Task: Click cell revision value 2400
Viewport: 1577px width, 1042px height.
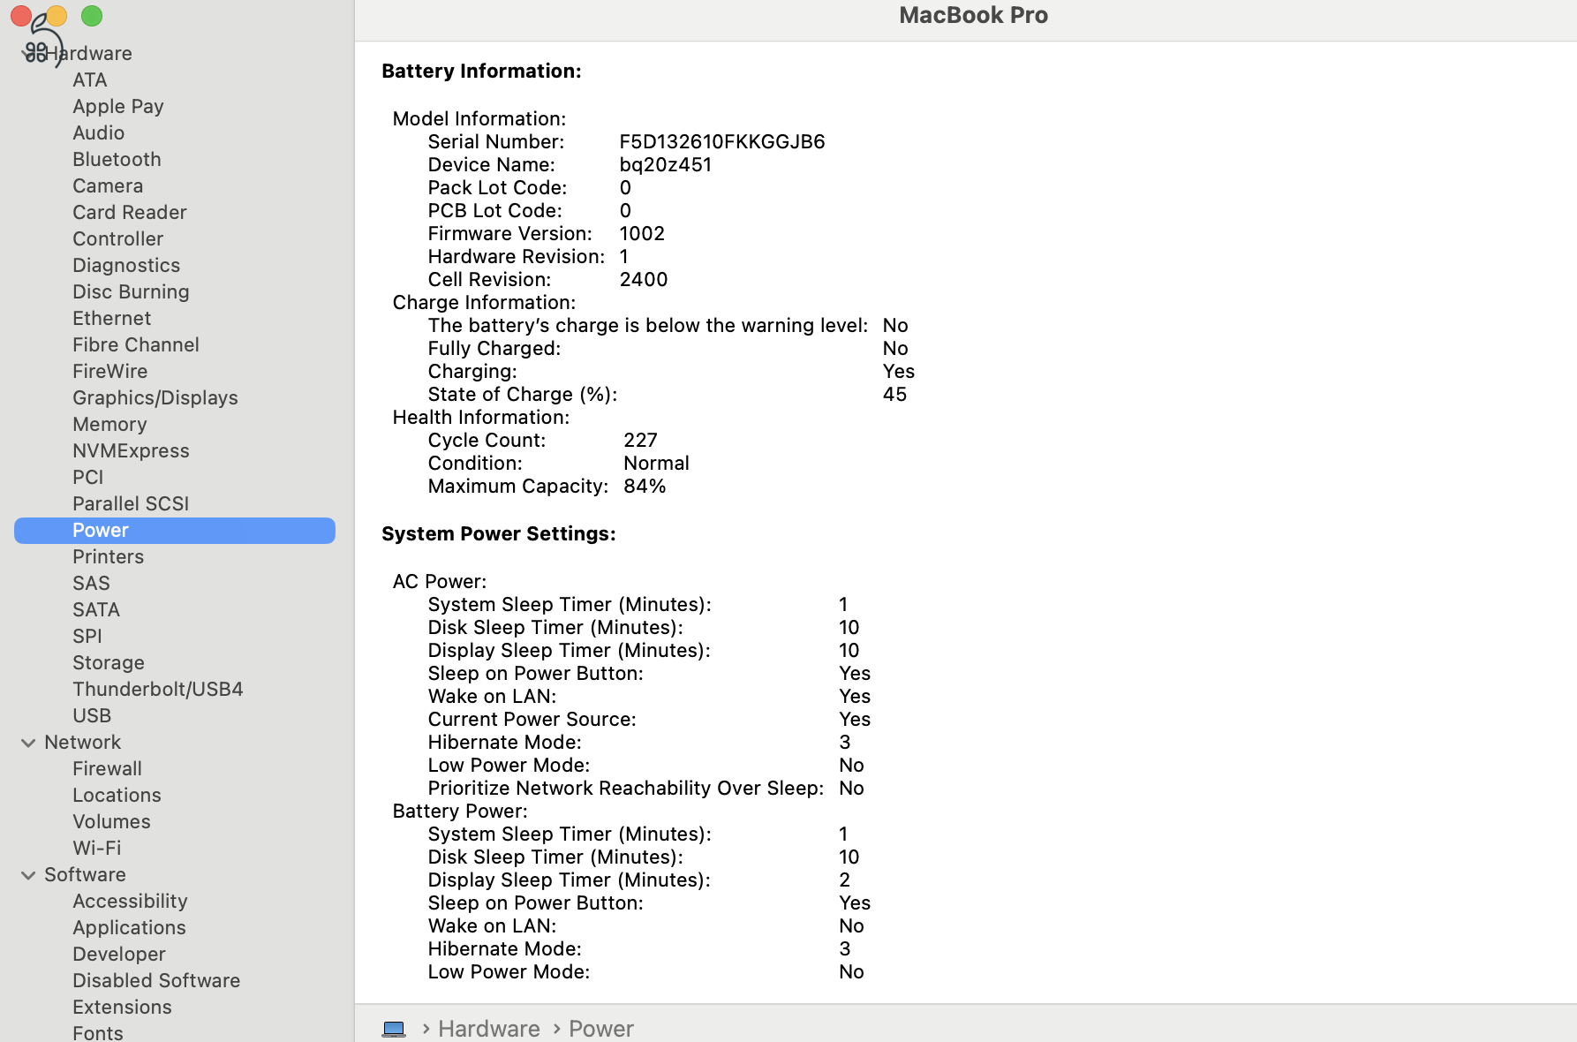Action: (x=644, y=280)
